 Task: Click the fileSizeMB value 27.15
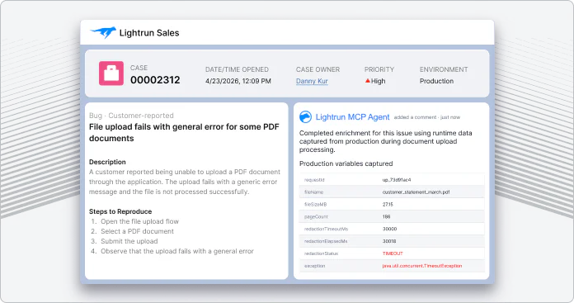[388, 205]
